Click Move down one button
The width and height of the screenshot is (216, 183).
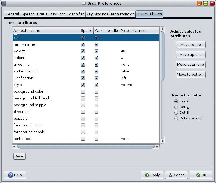tap(190, 64)
